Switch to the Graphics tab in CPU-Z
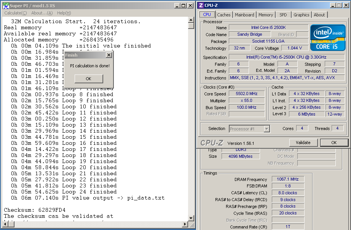351x230 pixels. (301, 15)
